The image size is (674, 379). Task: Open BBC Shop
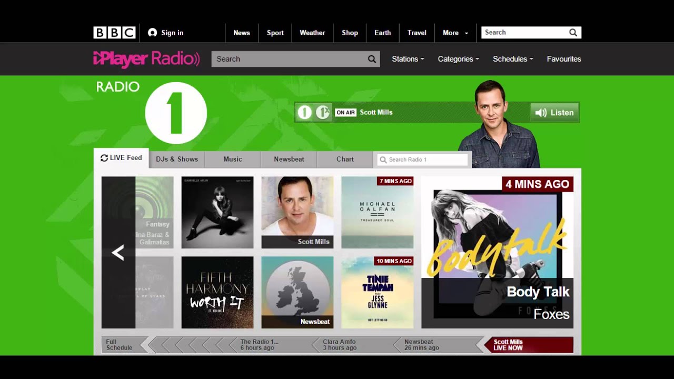[350, 33]
